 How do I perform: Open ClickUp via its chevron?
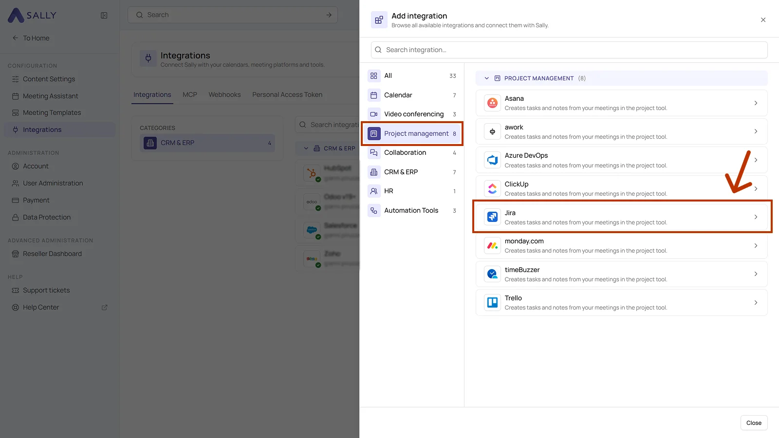pos(756,189)
